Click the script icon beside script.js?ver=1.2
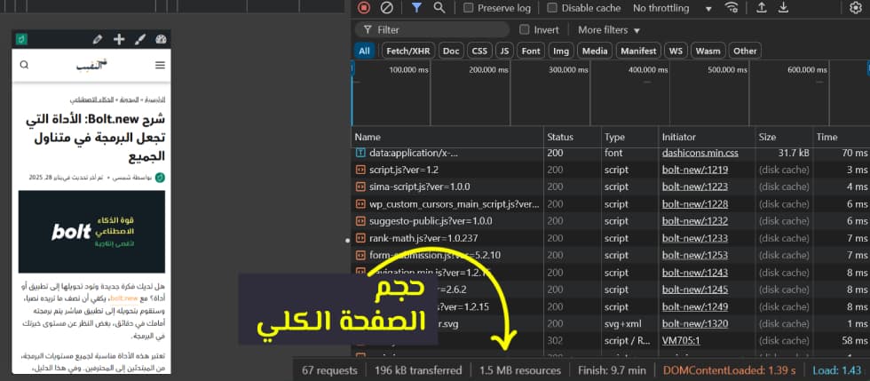This screenshot has width=870, height=381. click(x=360, y=170)
